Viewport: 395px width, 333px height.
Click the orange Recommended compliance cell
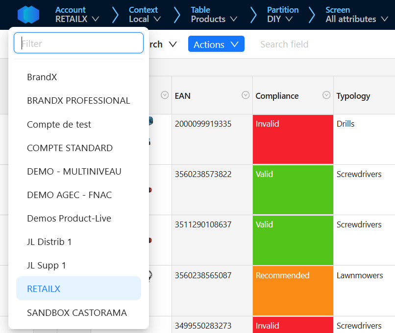point(293,290)
